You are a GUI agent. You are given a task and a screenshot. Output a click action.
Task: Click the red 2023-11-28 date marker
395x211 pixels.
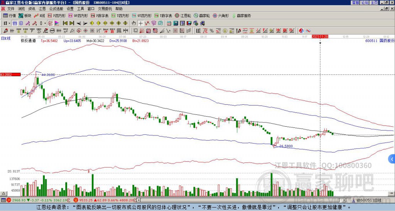(320, 37)
